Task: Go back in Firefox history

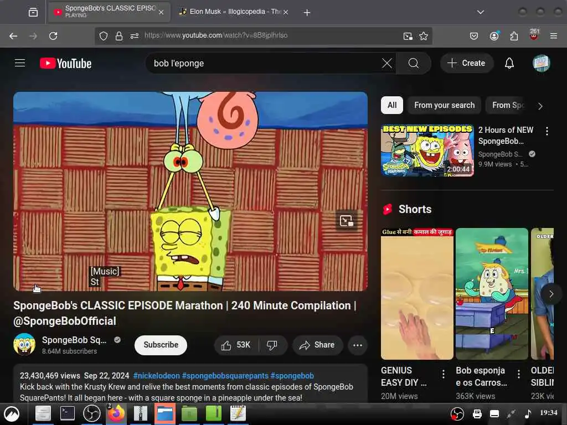Action: point(13,36)
